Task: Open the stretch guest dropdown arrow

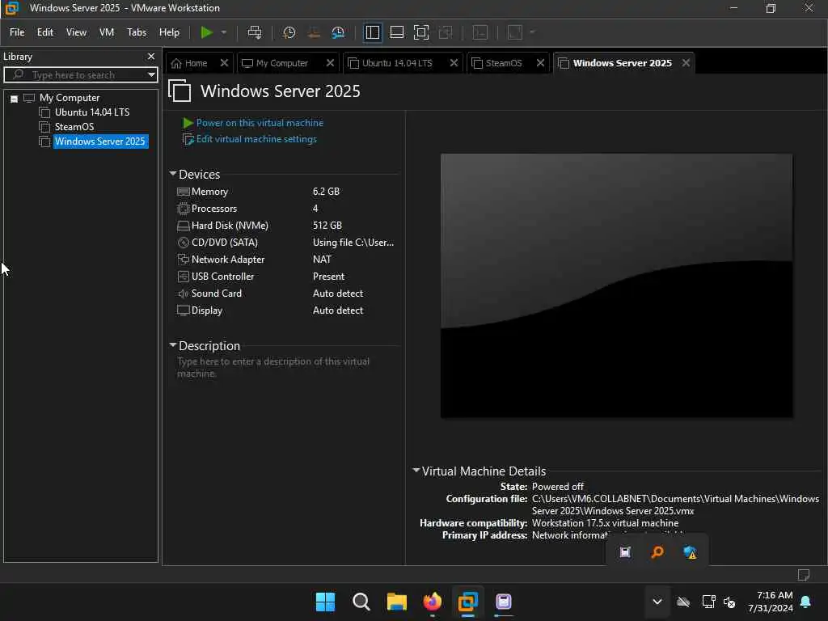Action: click(532, 32)
